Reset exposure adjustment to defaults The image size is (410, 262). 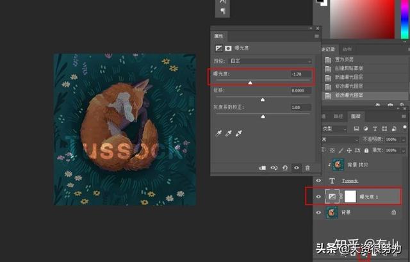(x=284, y=168)
